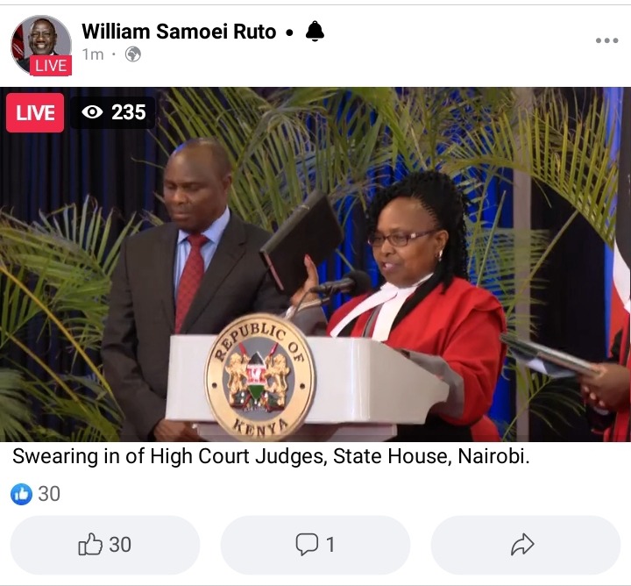Click the Republic of Kenya seal in video

[260, 376]
